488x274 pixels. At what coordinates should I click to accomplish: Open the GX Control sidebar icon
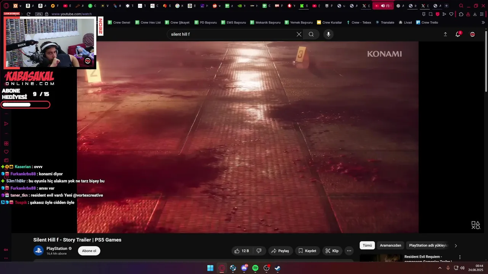(6, 250)
